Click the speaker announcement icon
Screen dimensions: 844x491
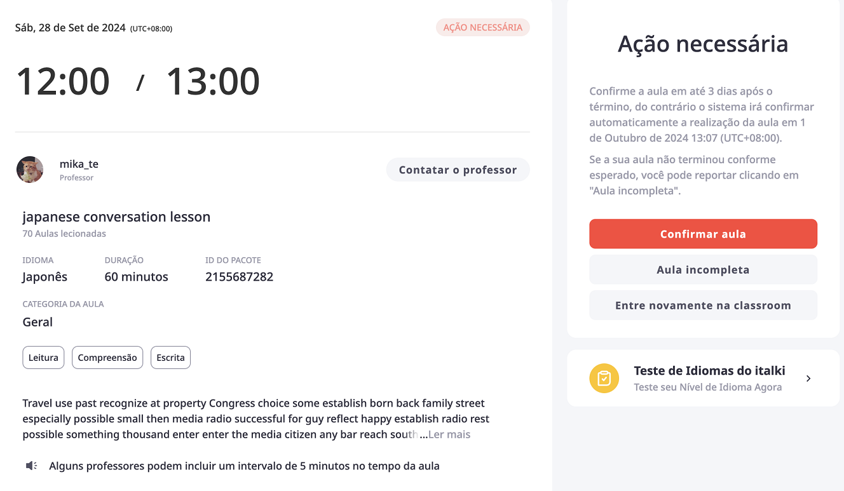coord(31,466)
